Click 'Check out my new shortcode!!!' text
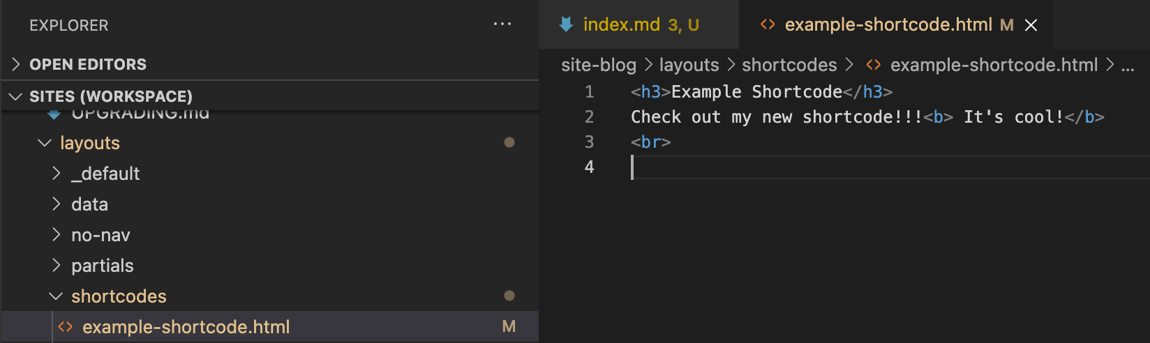Viewport: 1150px width, 343px height. tap(777, 116)
